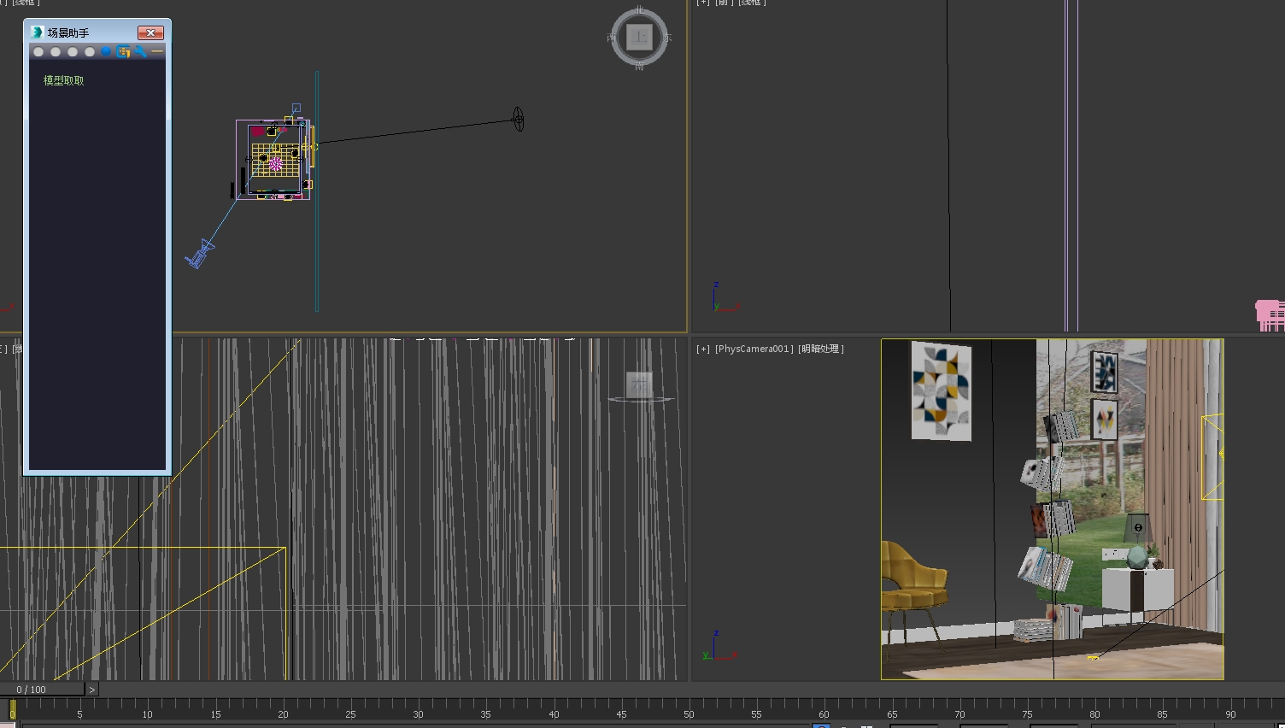Close the 场景助手 dialog
The width and height of the screenshot is (1285, 728).
150,32
